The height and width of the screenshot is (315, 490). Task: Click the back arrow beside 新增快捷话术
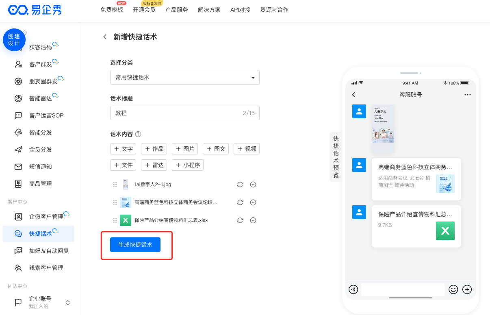click(105, 37)
